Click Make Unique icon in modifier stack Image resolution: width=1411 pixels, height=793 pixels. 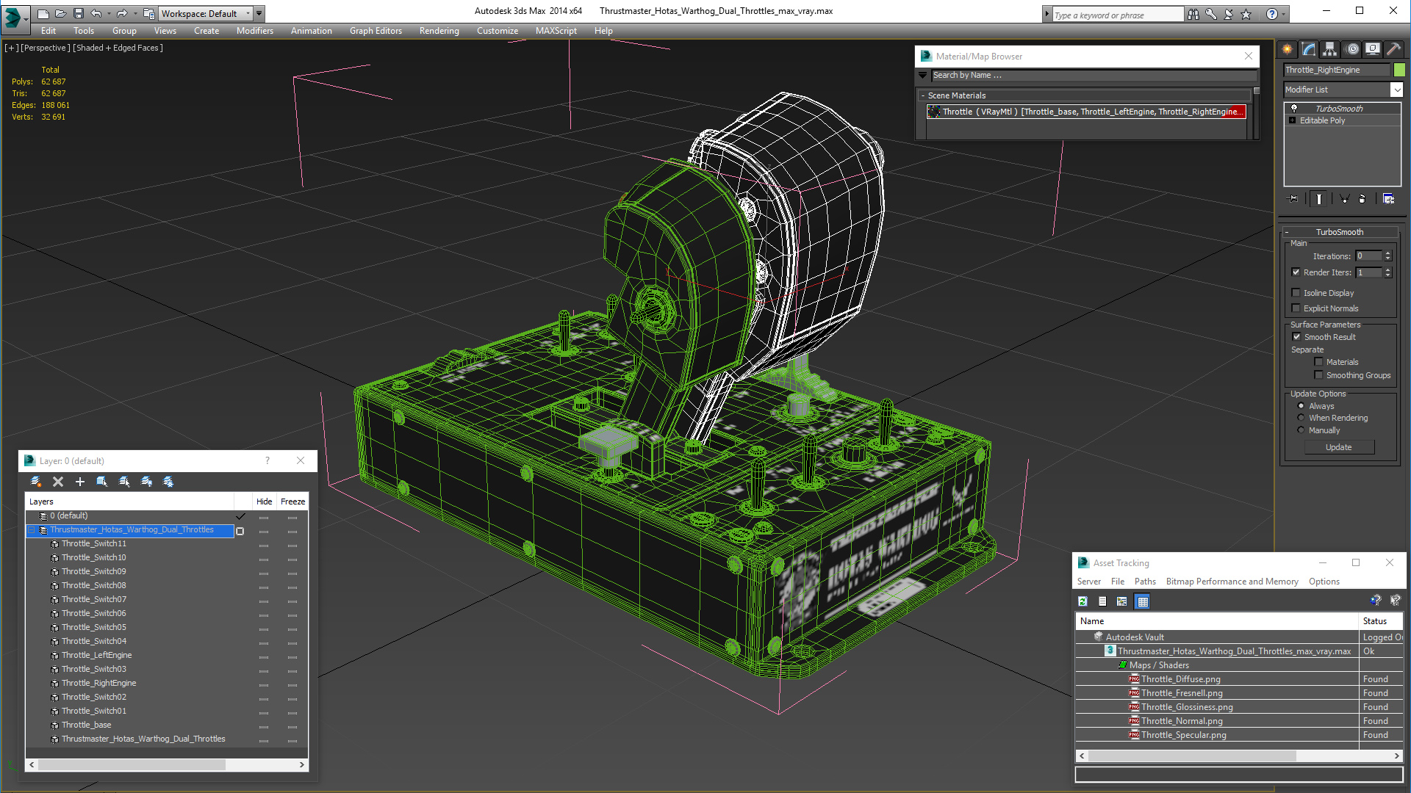pos(1344,199)
